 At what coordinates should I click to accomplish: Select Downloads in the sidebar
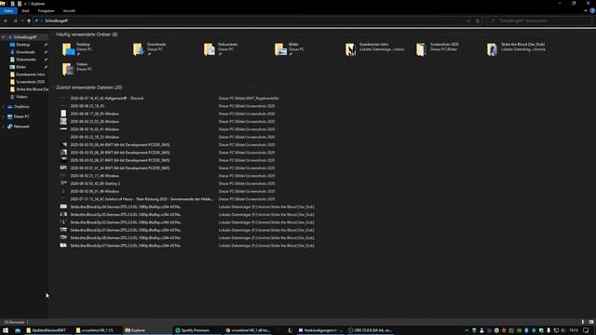pos(25,52)
